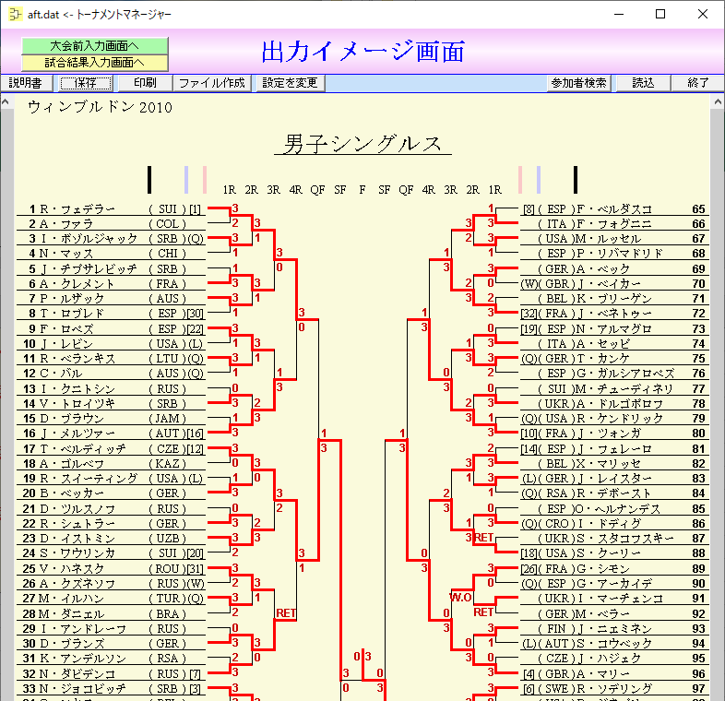Image resolution: width=725 pixels, height=701 pixels.
Task: Select player 11 R・ベランキス
Action: click(111, 359)
